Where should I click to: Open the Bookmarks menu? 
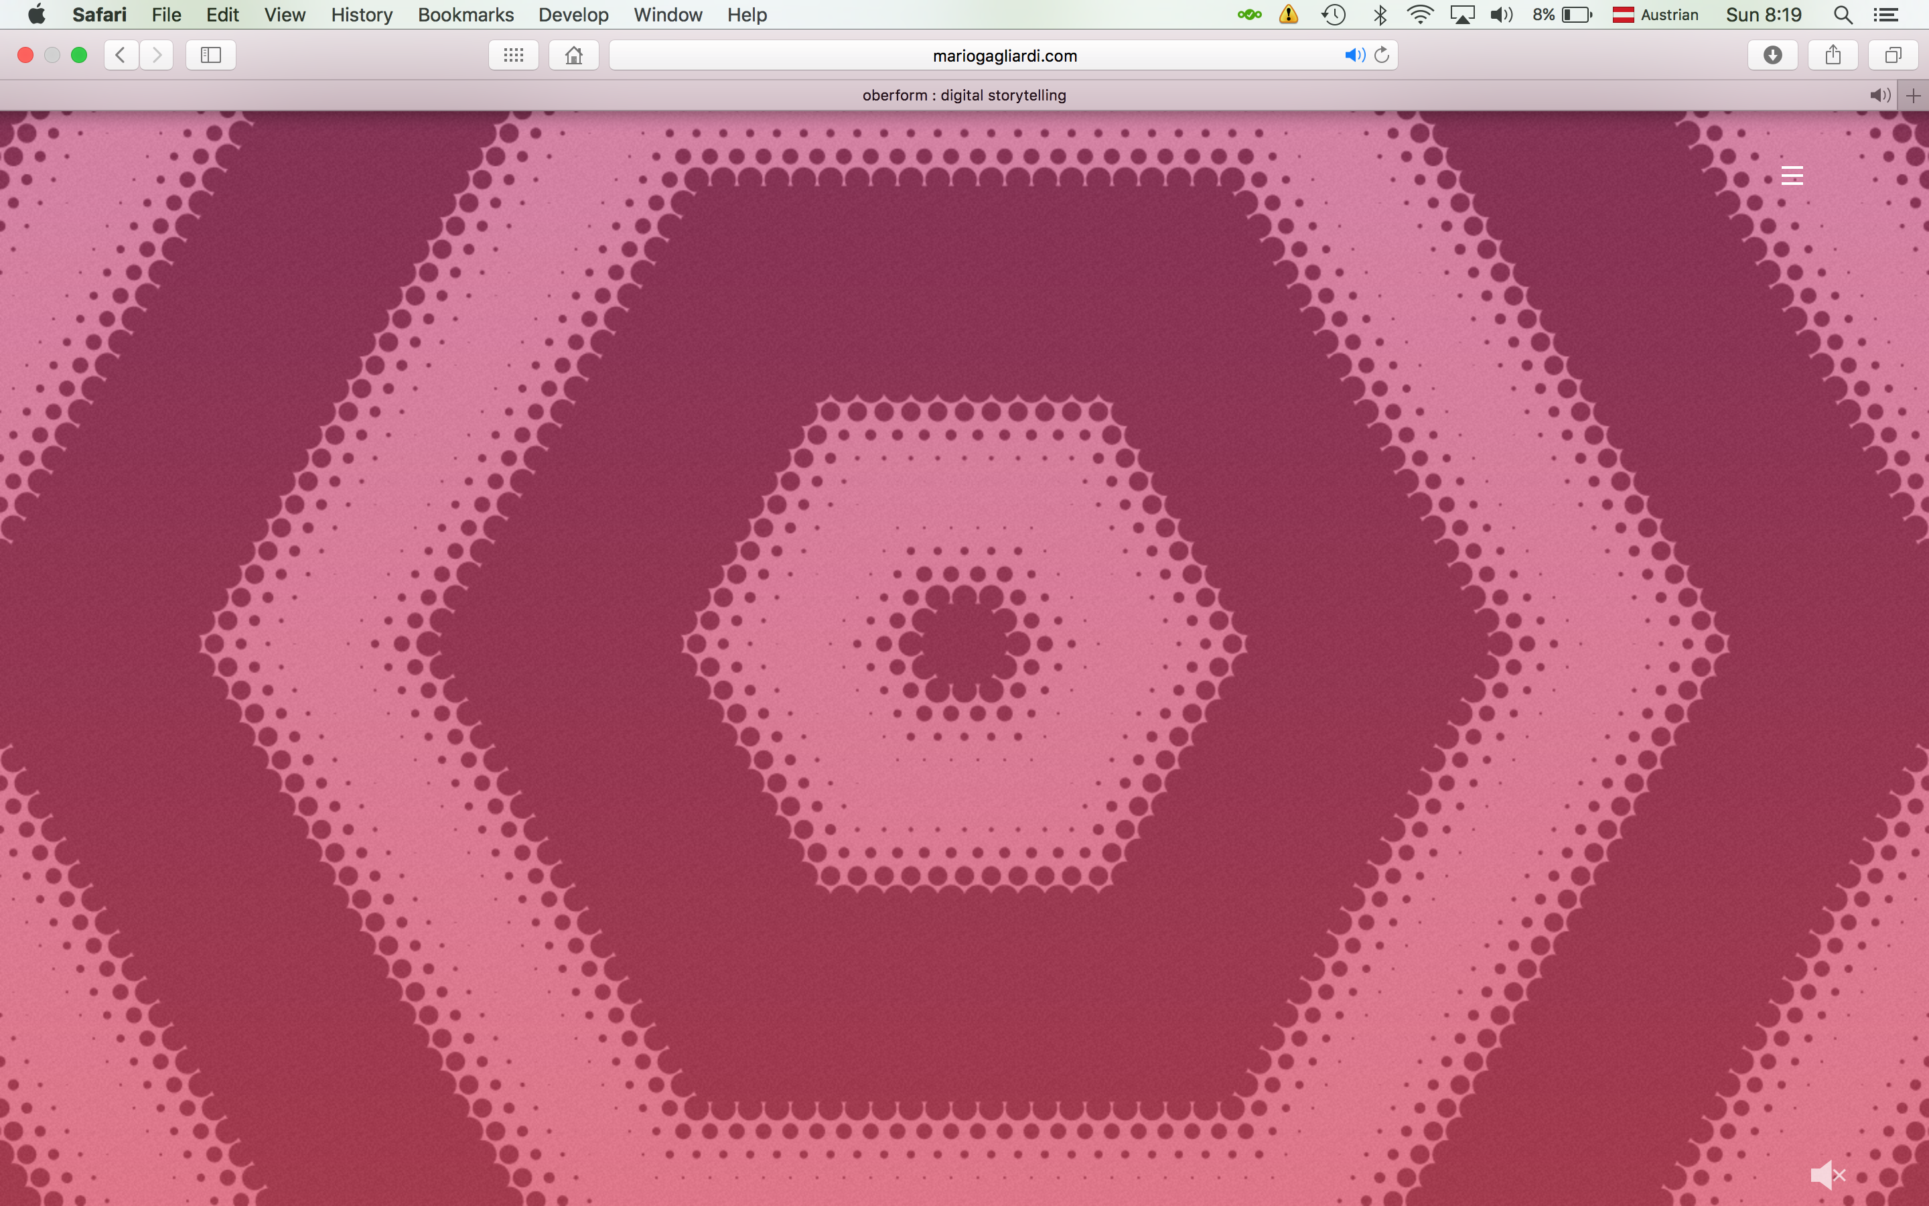coord(466,14)
